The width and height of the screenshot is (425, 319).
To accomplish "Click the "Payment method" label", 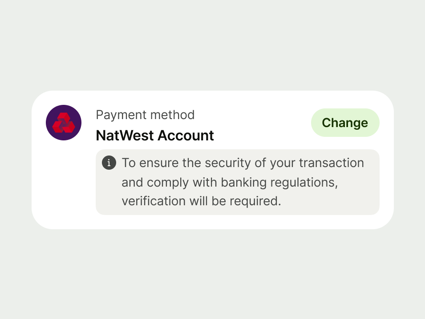I will pos(145,115).
